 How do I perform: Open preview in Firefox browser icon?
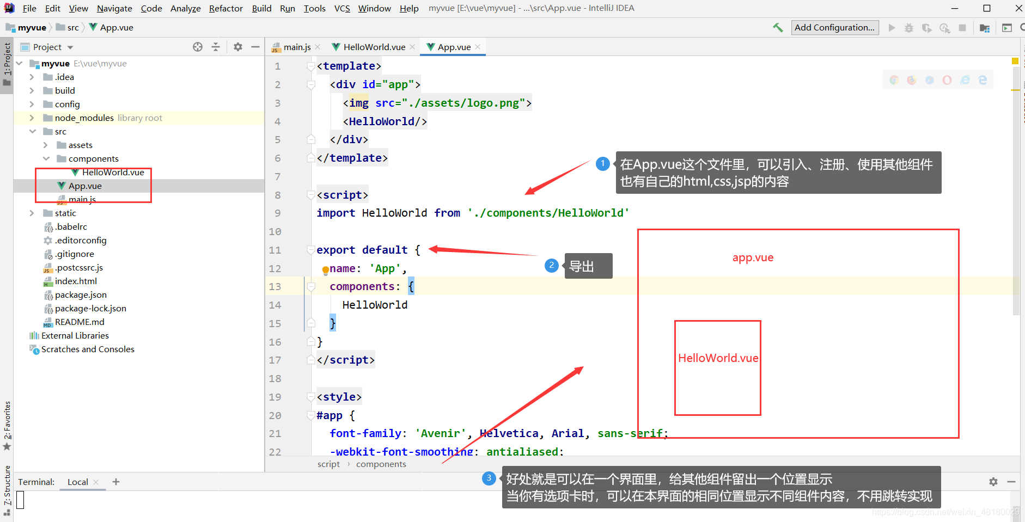click(912, 80)
